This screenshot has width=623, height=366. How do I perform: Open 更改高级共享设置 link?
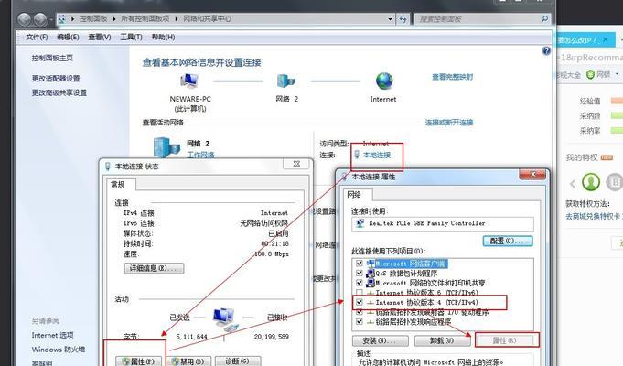click(59, 92)
